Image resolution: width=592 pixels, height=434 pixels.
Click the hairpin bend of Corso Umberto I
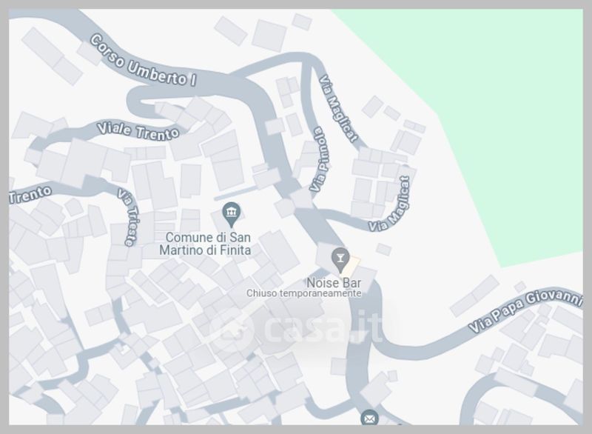[x=137, y=102]
